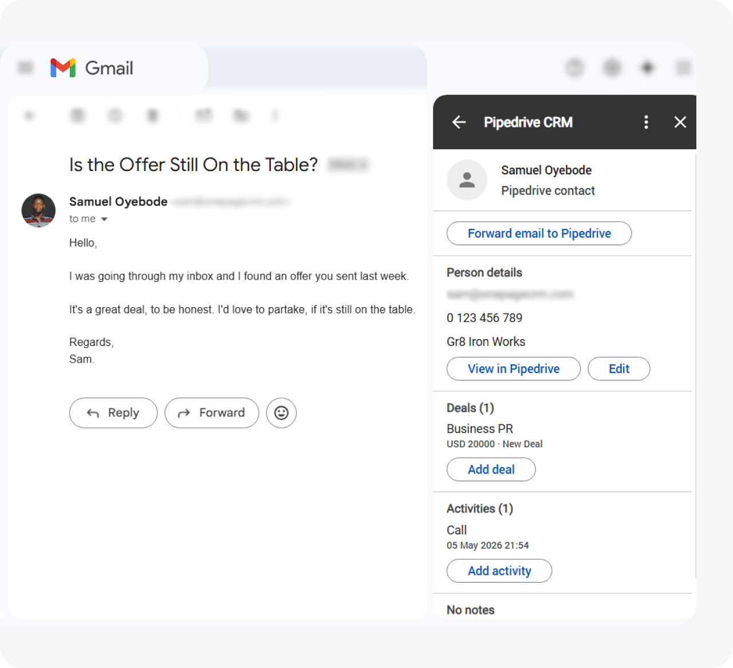Click the Gemini sparkle icon
The image size is (733, 668).
(x=648, y=68)
